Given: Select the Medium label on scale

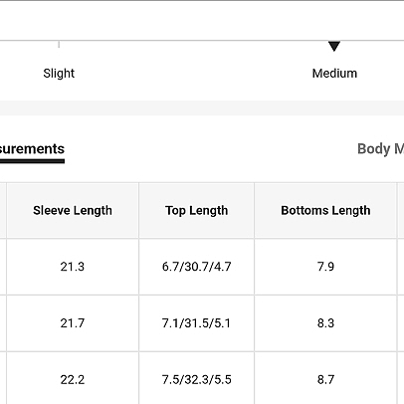Looking at the screenshot, I should [x=334, y=74].
